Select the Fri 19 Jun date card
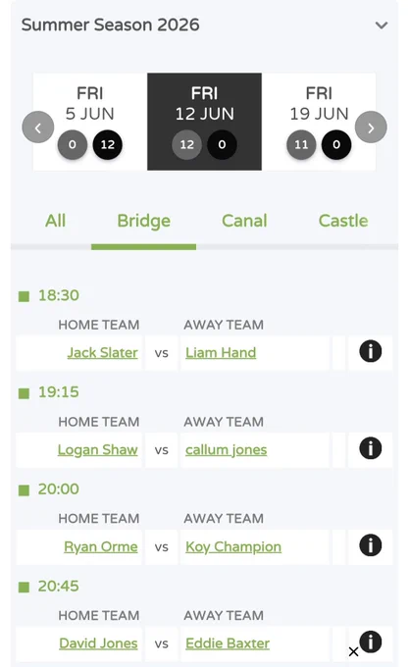This screenshot has width=409, height=667. click(319, 122)
